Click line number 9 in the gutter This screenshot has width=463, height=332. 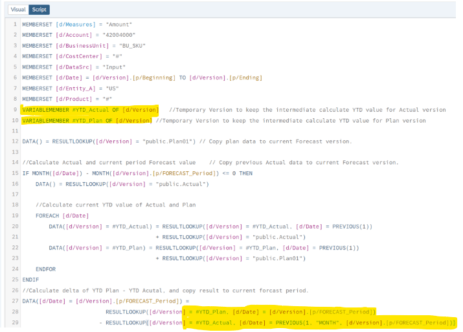click(16, 110)
